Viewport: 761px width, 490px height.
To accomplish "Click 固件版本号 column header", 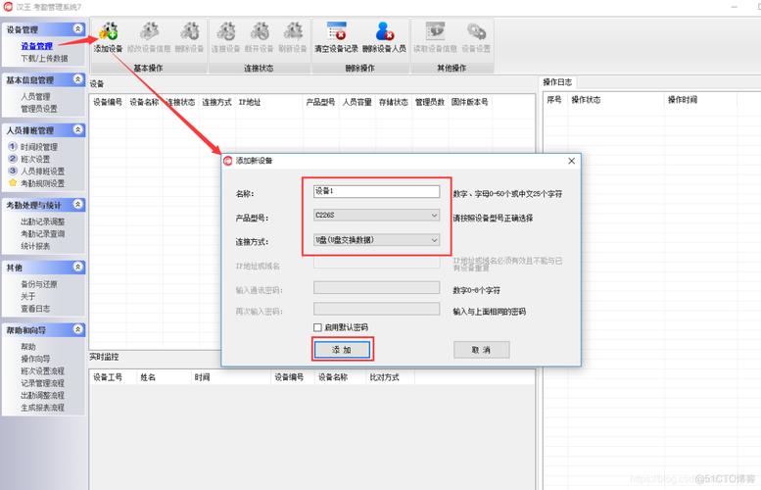I will pyautogui.click(x=470, y=102).
